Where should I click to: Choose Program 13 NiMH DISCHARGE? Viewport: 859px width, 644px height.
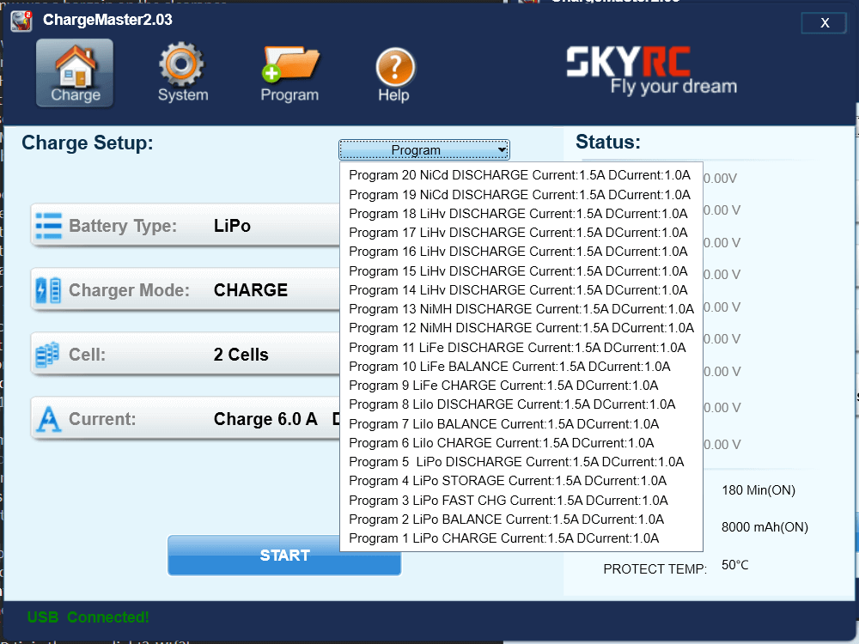pyautogui.click(x=521, y=309)
